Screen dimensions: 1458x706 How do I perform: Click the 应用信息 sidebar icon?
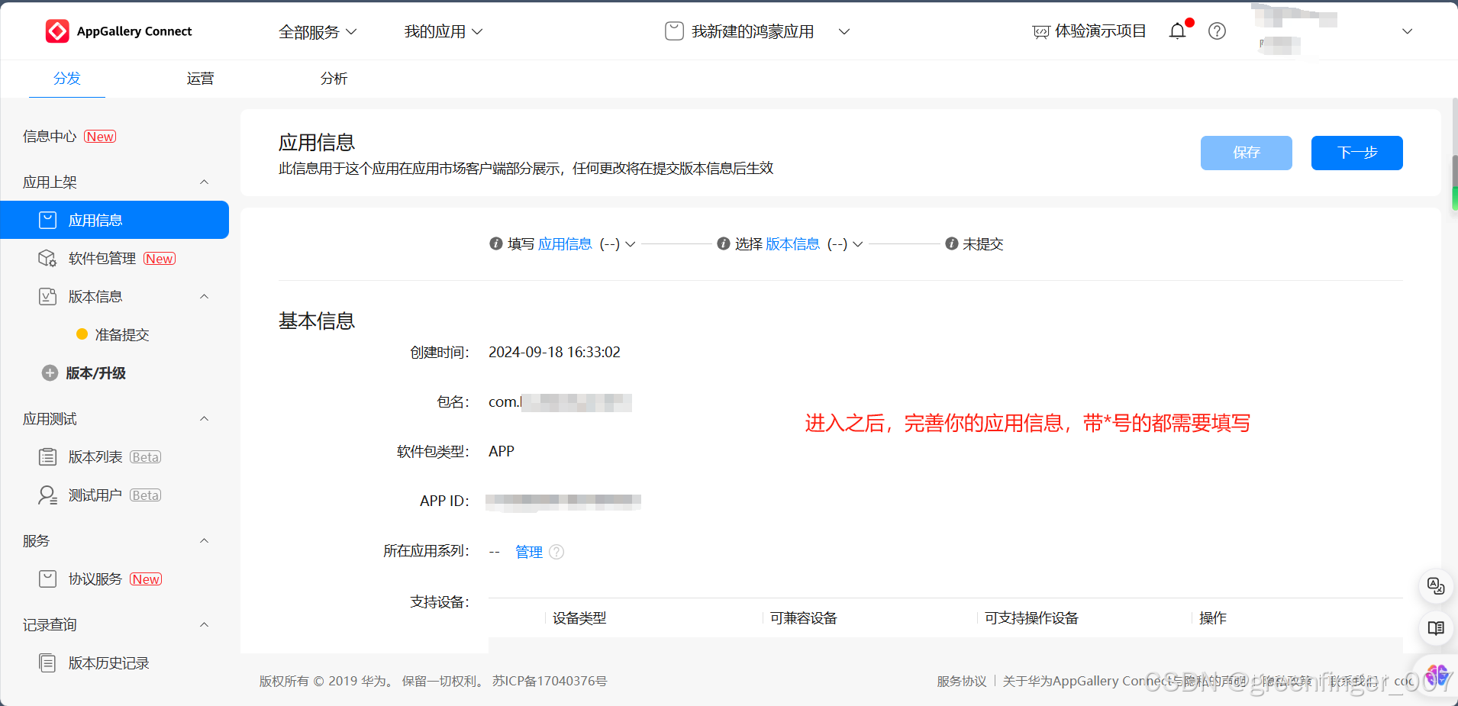tap(47, 220)
